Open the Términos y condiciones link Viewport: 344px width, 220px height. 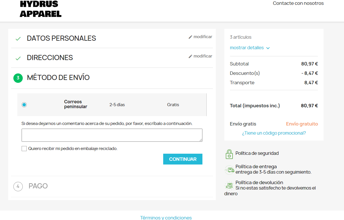[166, 218]
